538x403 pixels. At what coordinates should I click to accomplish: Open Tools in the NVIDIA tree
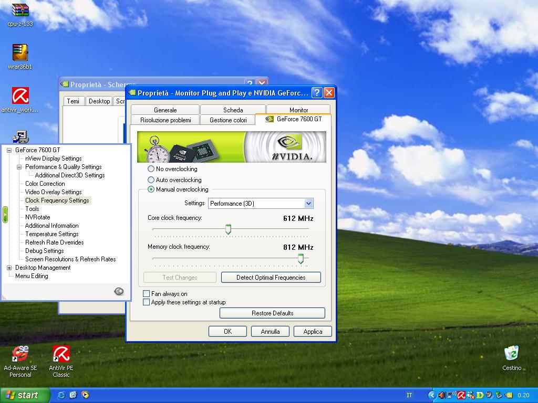tap(32, 209)
